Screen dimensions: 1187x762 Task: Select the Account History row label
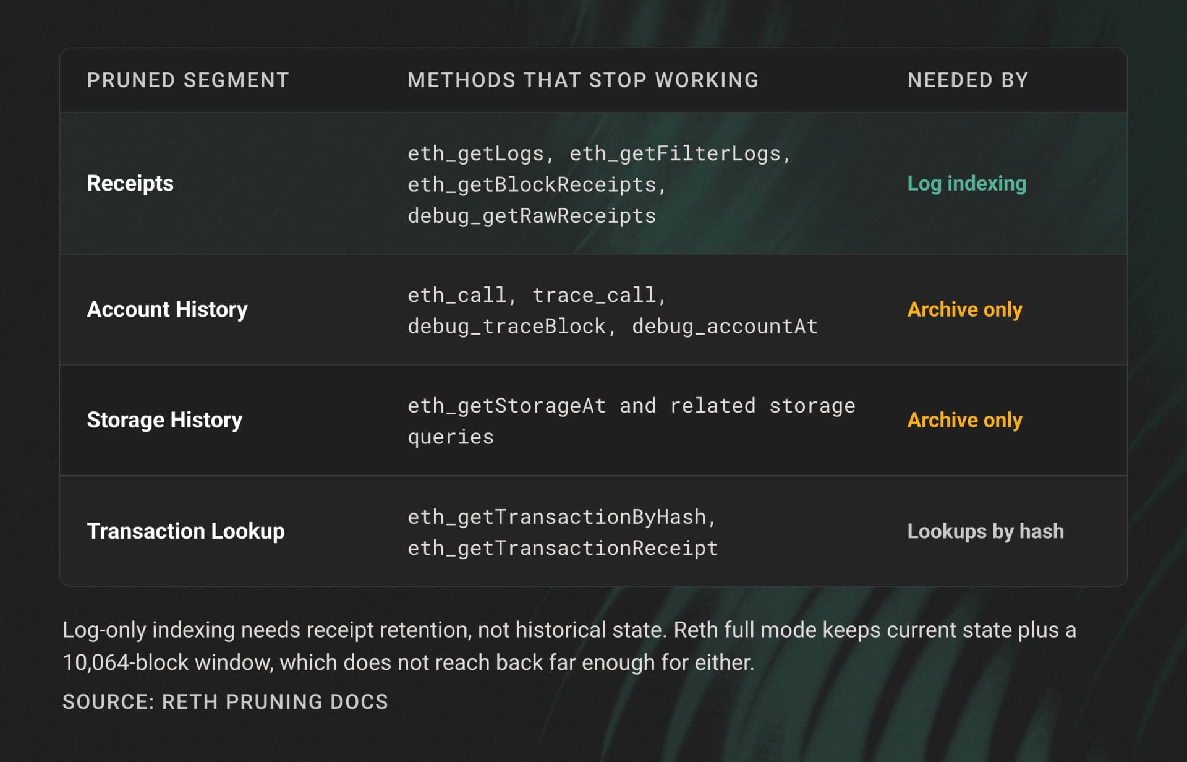[x=167, y=309]
